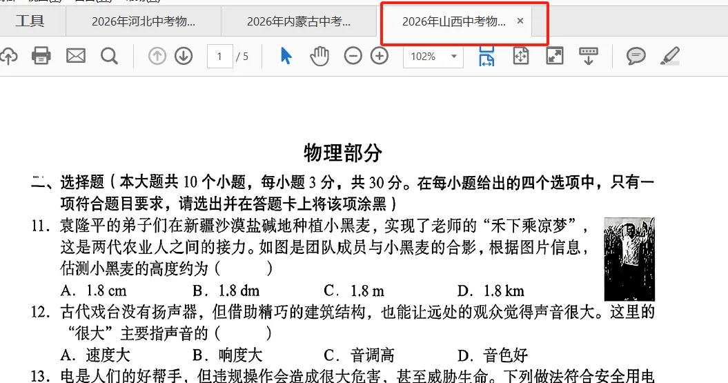Zoom out with minus button

tap(353, 56)
